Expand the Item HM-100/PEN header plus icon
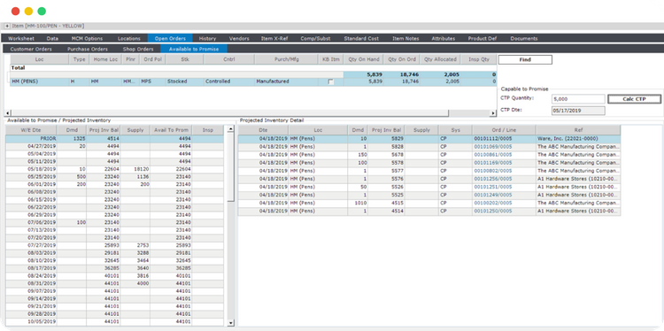The width and height of the screenshot is (664, 331). pyautogui.click(x=7, y=26)
